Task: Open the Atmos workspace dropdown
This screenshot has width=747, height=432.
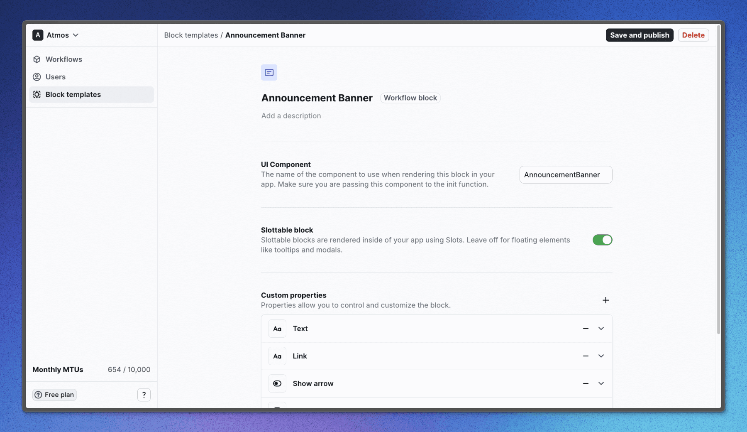Action: pyautogui.click(x=76, y=35)
